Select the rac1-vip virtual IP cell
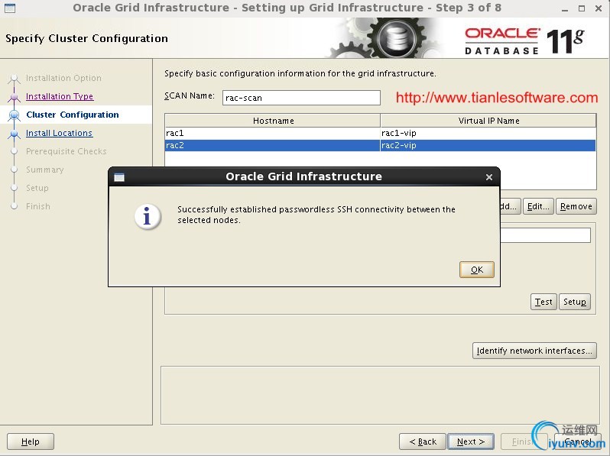 pyautogui.click(x=488, y=133)
